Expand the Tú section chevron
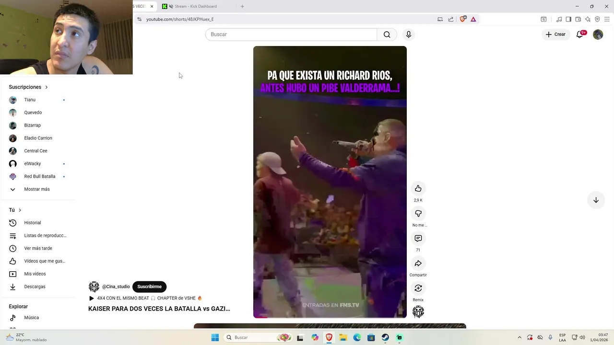The height and width of the screenshot is (345, 614). tap(20, 210)
